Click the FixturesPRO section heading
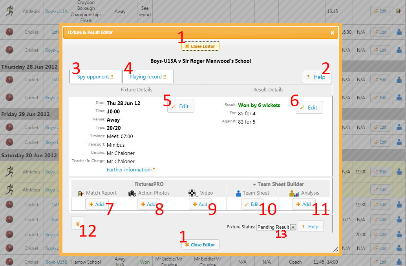This screenshot has height=266, width=406. pyautogui.click(x=149, y=184)
